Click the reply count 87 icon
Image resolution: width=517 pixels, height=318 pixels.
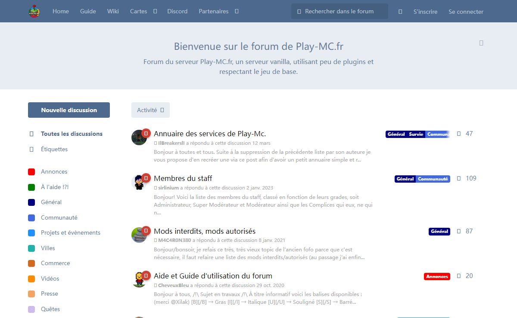pyautogui.click(x=459, y=231)
